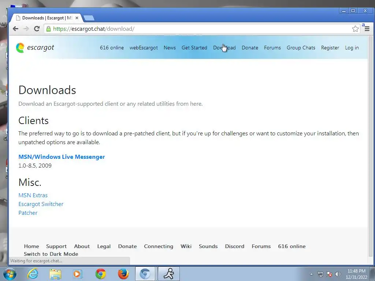Image resolution: width=375 pixels, height=281 pixels.
Task: Reload the page with refresh icon
Action: (x=37, y=29)
